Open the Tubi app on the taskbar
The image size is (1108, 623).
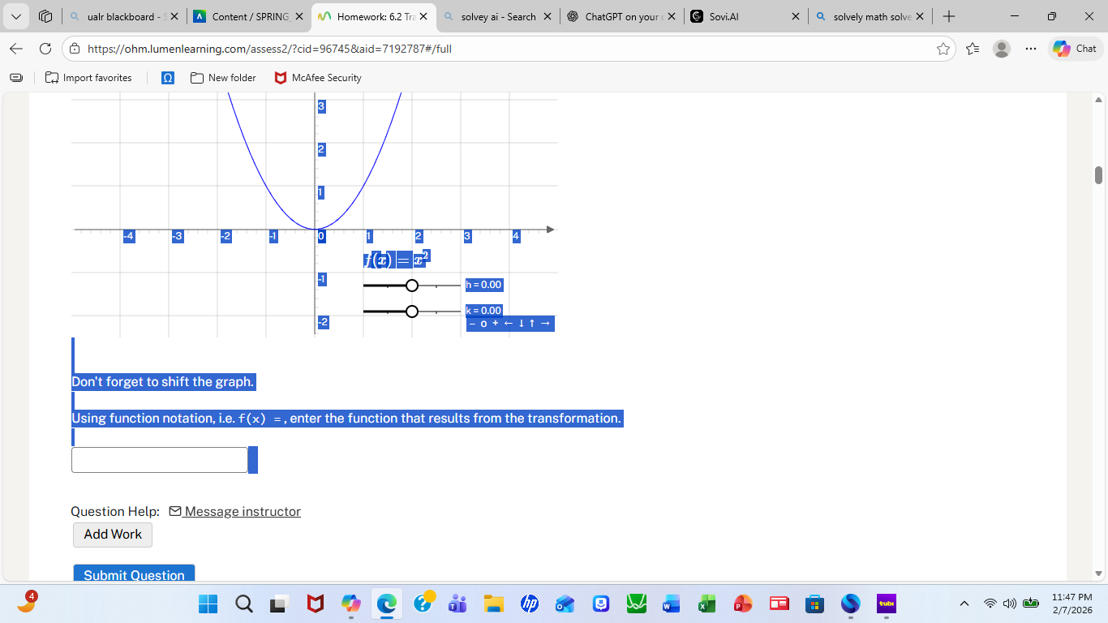pos(887,604)
